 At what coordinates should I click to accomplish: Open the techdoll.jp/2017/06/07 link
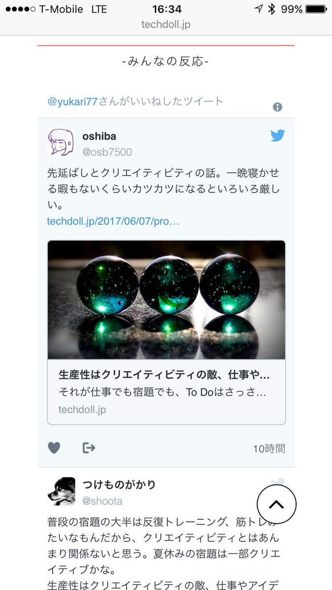point(113,221)
